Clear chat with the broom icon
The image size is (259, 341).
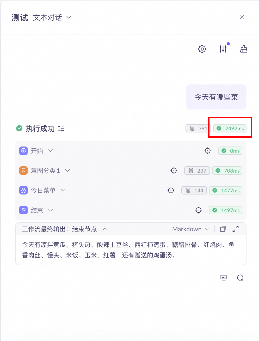tap(244, 49)
